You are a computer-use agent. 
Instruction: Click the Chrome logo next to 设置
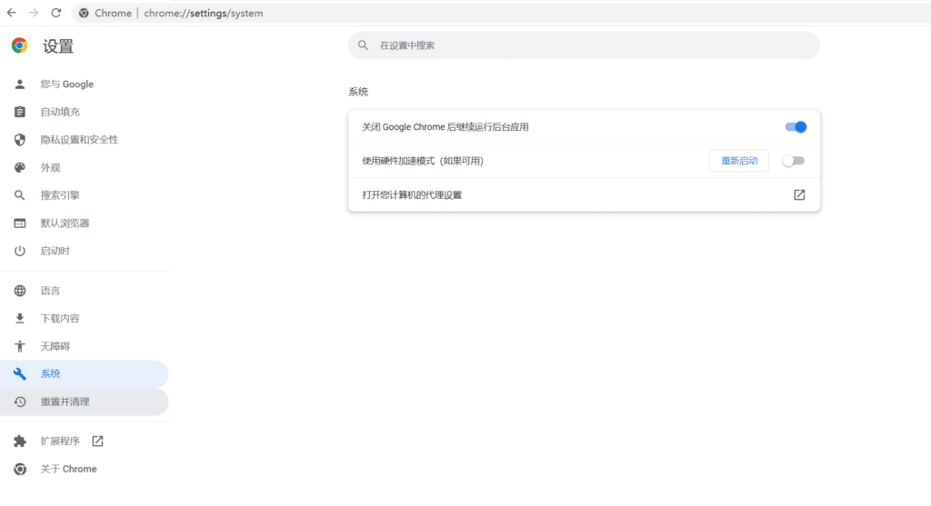pyautogui.click(x=19, y=46)
